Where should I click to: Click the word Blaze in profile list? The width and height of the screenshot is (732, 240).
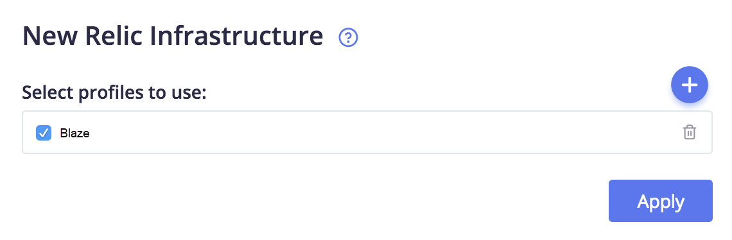tap(74, 133)
